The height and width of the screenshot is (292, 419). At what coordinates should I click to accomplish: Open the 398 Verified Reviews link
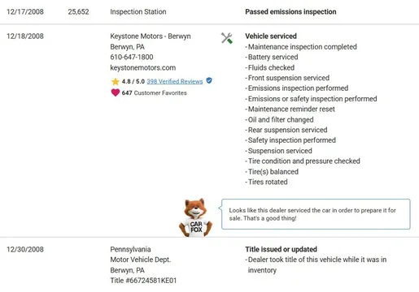(x=175, y=81)
